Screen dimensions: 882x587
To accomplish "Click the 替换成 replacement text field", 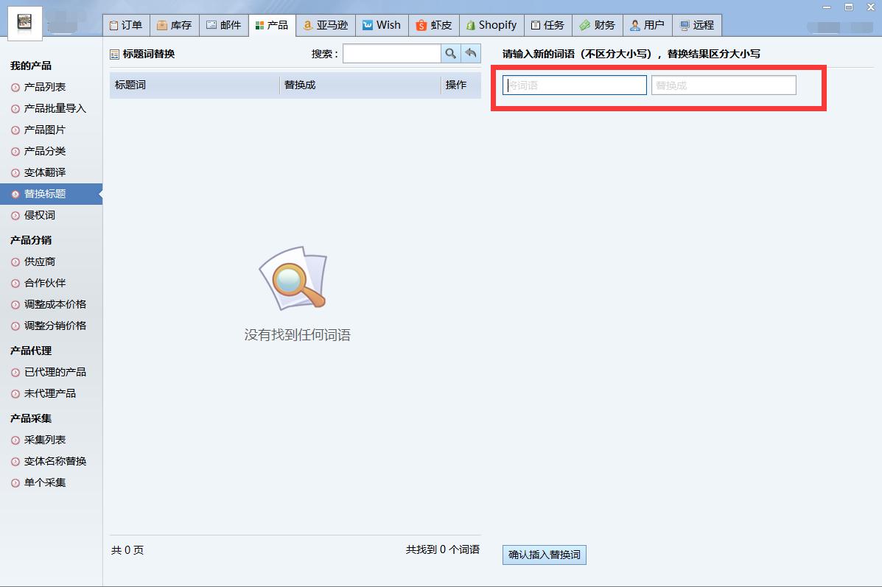I will pyautogui.click(x=723, y=85).
